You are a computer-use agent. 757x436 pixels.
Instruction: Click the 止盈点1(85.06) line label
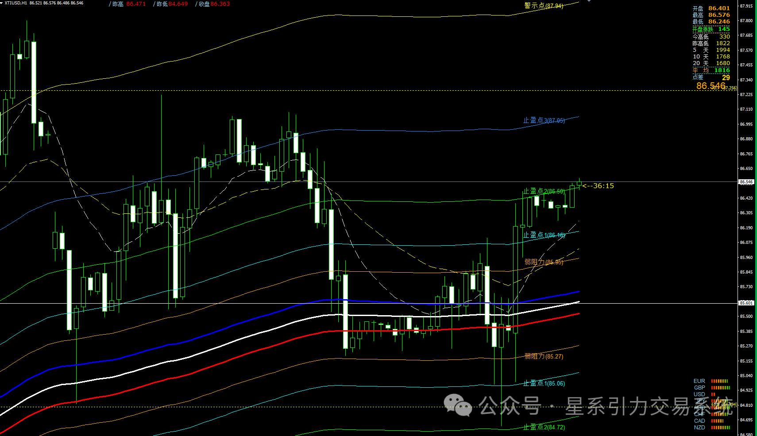(544, 383)
